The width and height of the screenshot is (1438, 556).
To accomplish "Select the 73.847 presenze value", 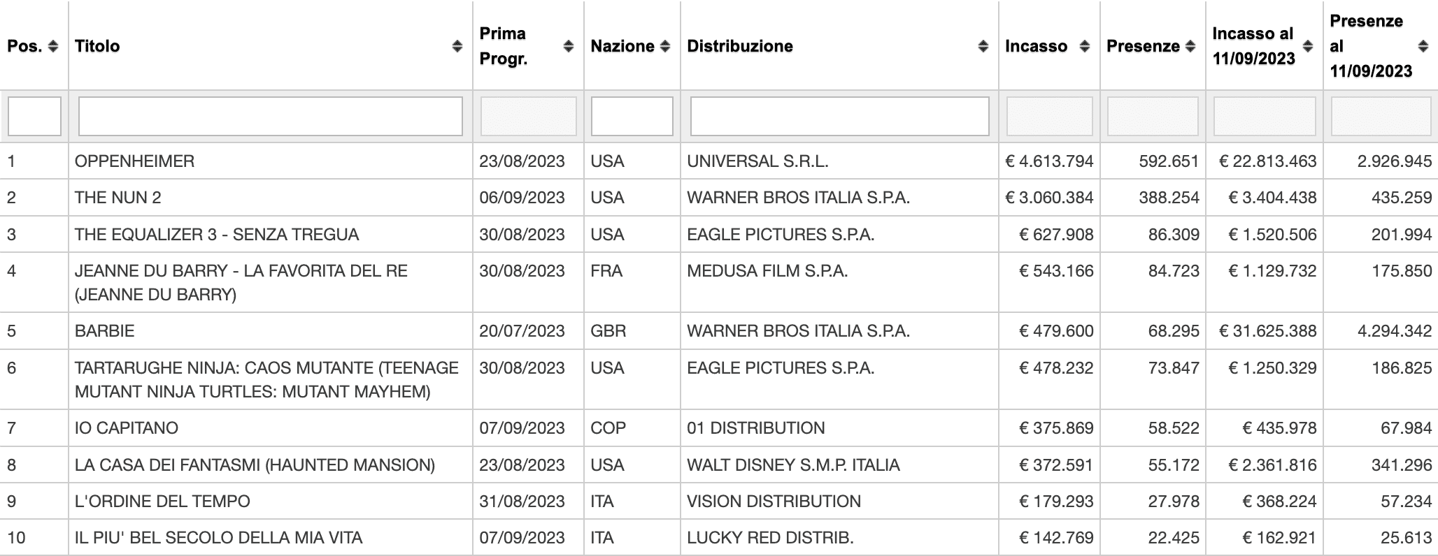I will pos(1174,368).
